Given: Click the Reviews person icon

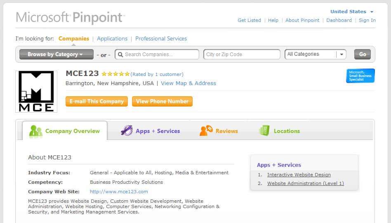Looking at the screenshot, I should (x=206, y=130).
